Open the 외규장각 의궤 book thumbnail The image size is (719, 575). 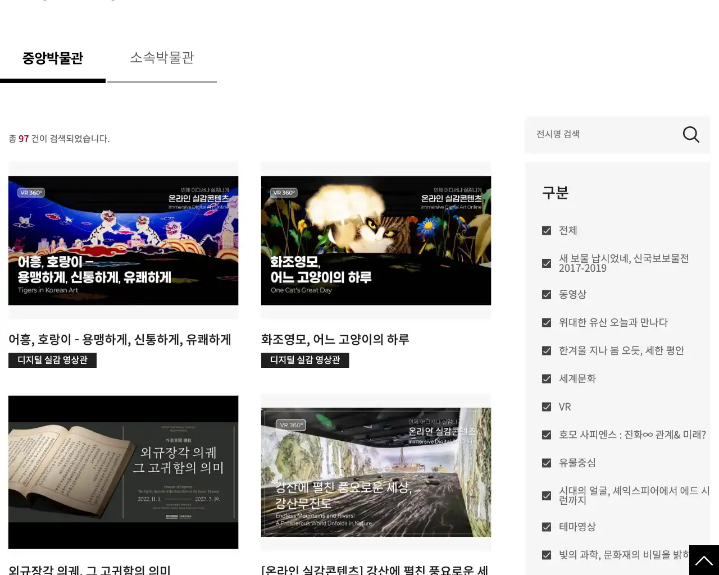(123, 472)
